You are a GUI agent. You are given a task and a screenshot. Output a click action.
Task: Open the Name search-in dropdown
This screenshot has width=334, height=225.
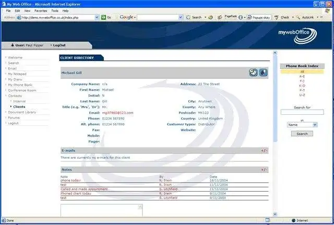point(315,125)
